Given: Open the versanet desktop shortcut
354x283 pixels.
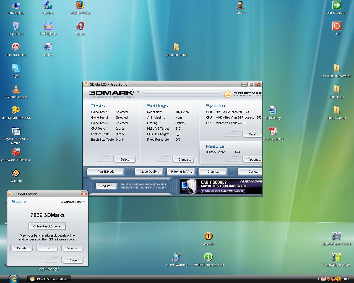Looking at the screenshot, I should click(x=48, y=8).
